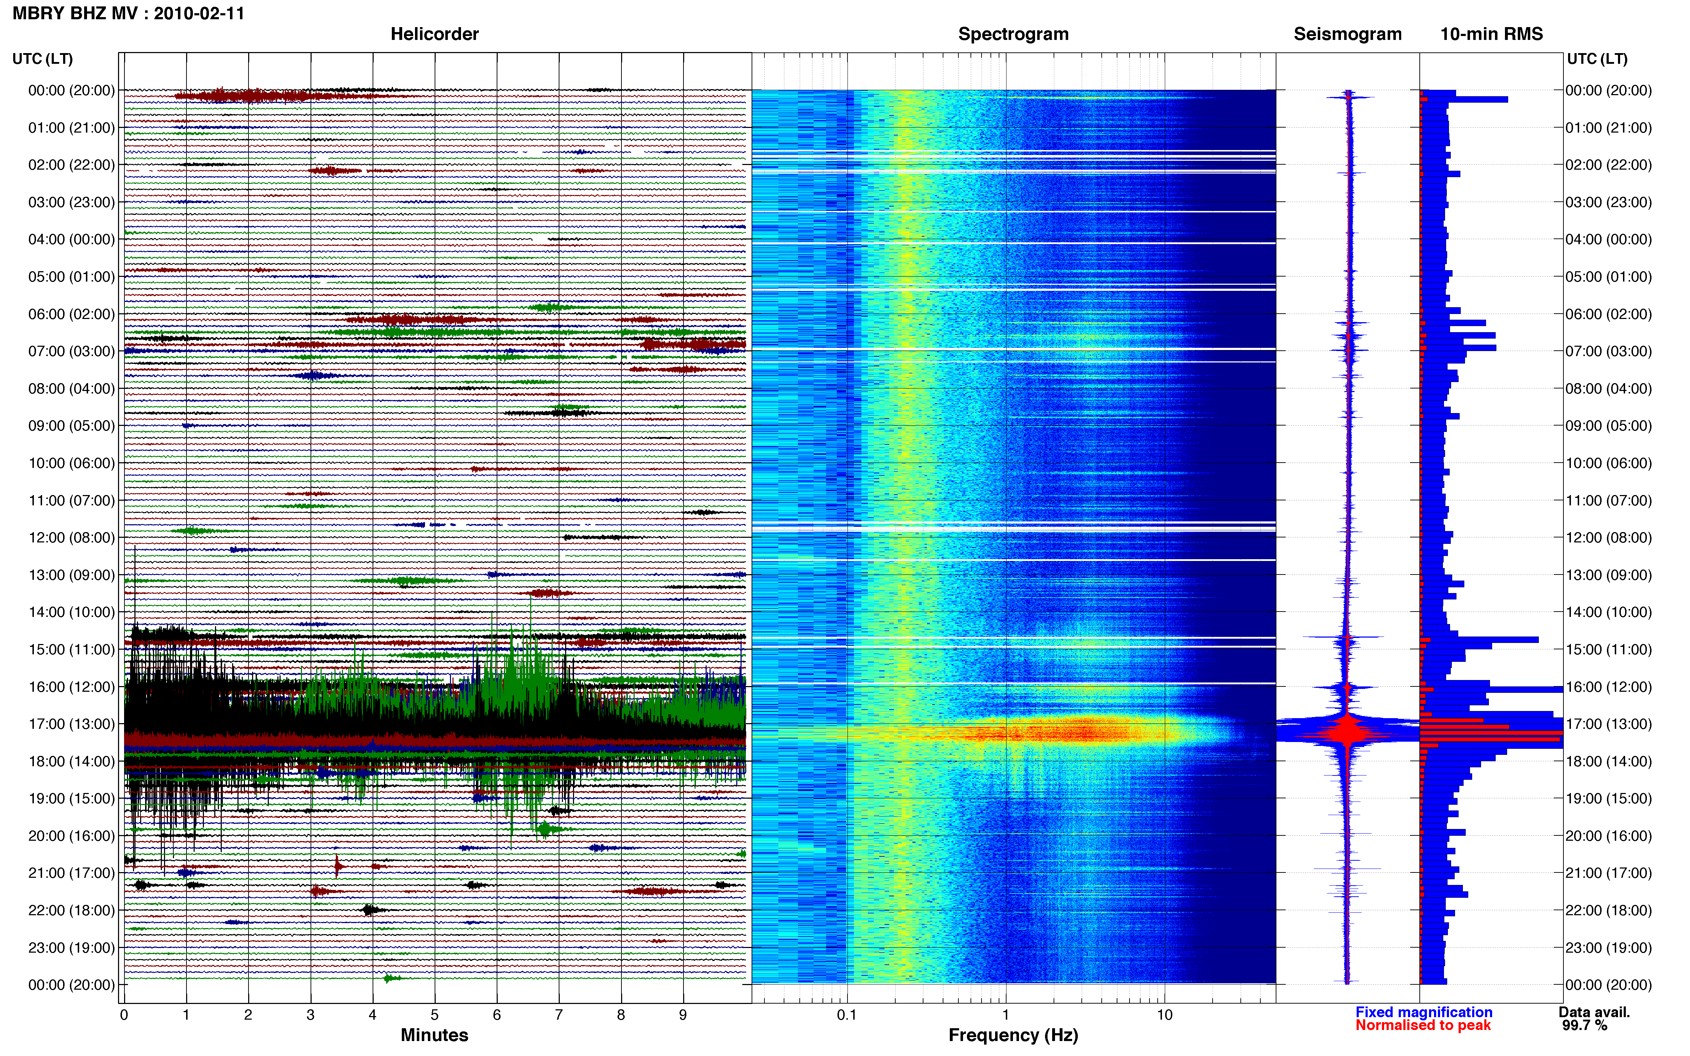Click '06:00 (02:00)' on the Helicorder time axis
Image resolution: width=1690 pixels, height=1056 pixels.
pos(71,314)
